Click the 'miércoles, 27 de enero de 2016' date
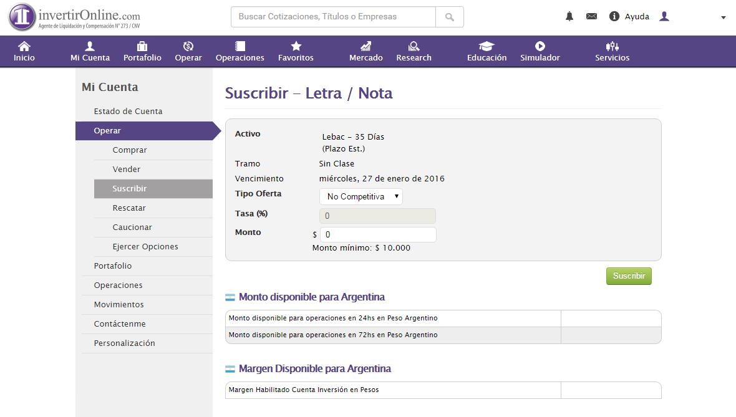This screenshot has height=417, width=736. point(382,179)
